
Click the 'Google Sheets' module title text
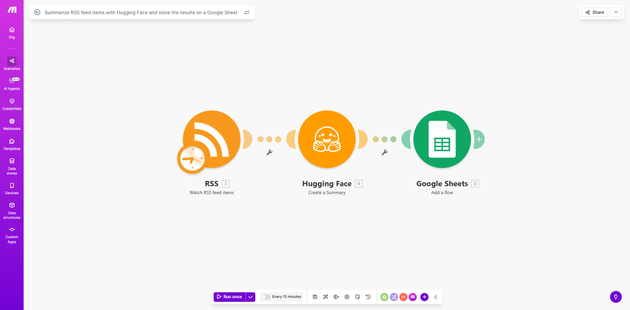pyautogui.click(x=442, y=184)
